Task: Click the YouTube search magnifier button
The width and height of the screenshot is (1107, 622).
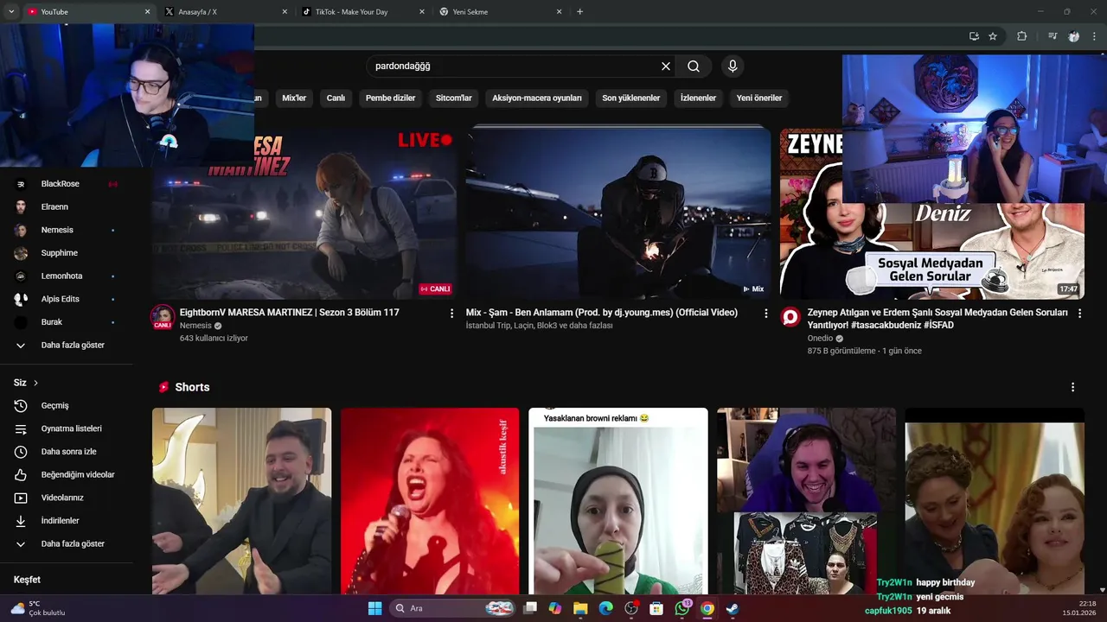Action: point(694,67)
